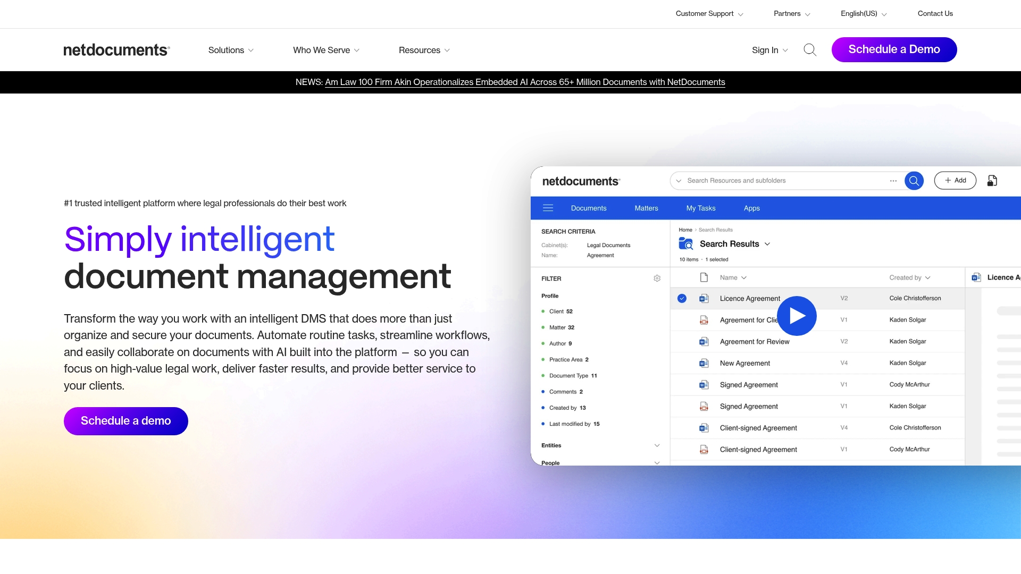
Task: Click PDF icon for Client-signed Agreement V1 row
Action: [x=704, y=450]
